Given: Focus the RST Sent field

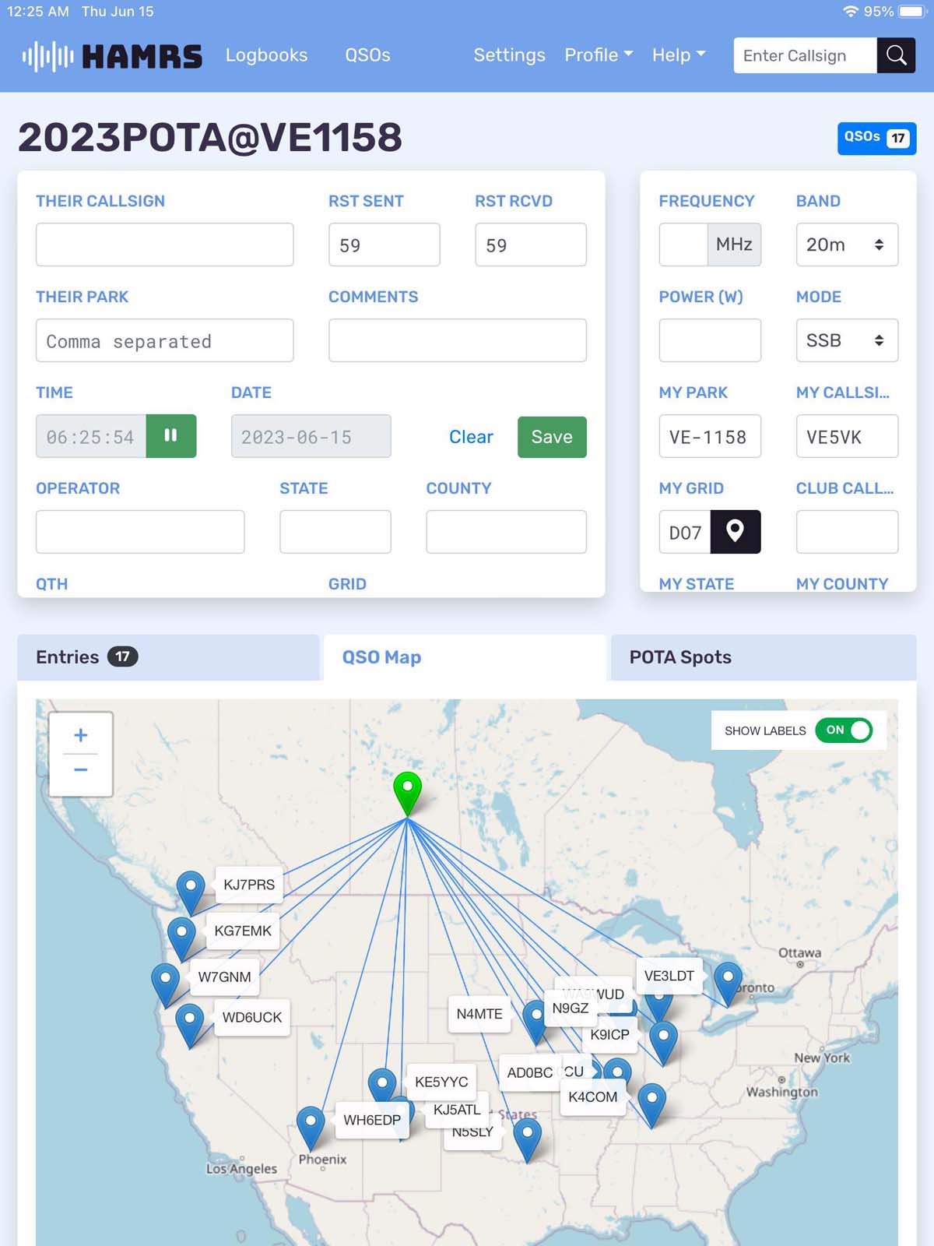Looking at the screenshot, I should tap(384, 245).
